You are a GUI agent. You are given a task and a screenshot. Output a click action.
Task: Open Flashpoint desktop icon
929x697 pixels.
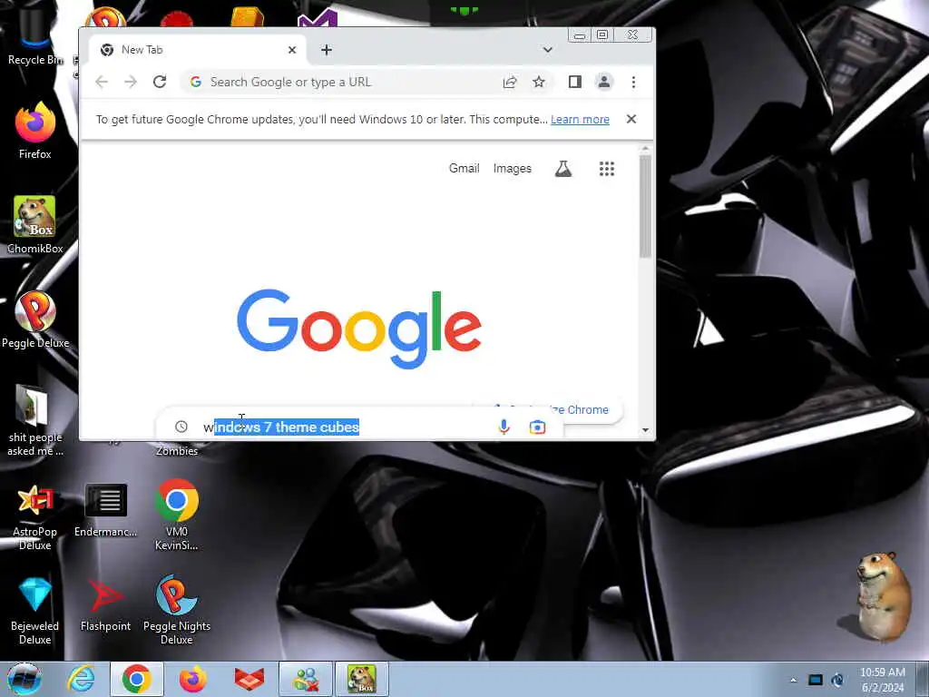(x=105, y=605)
